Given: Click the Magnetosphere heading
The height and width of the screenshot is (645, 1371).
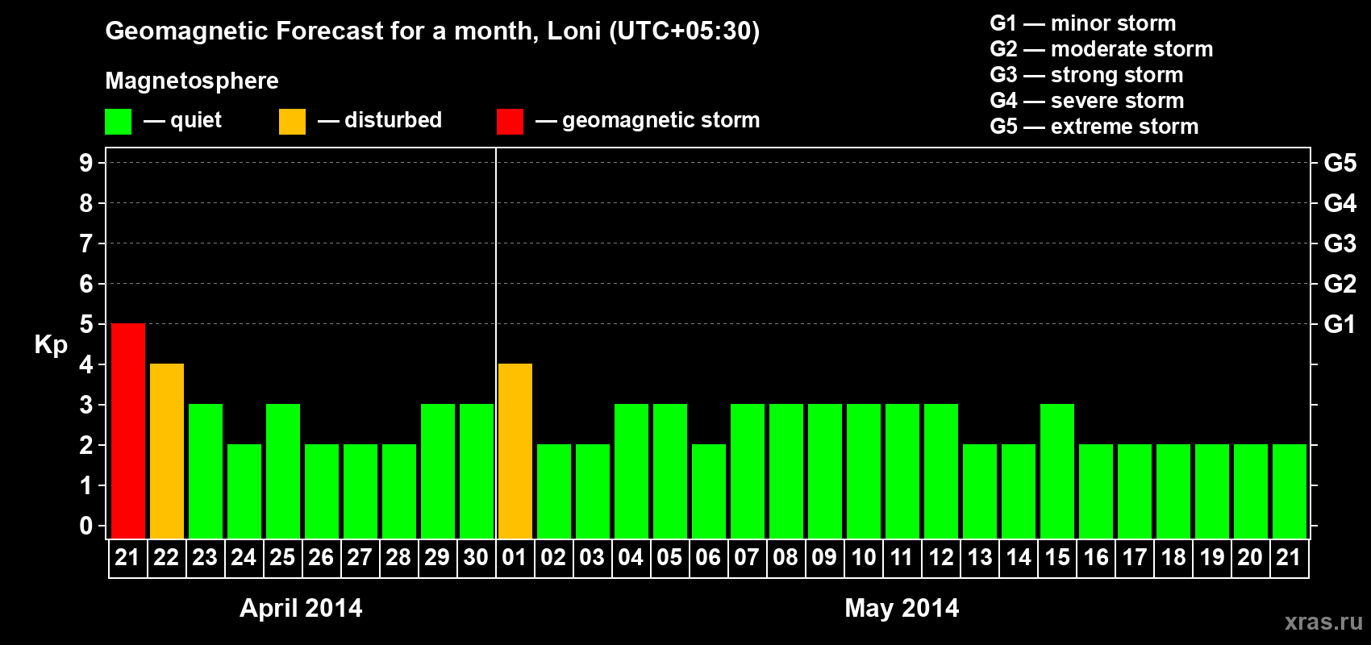Looking at the screenshot, I should (x=192, y=81).
